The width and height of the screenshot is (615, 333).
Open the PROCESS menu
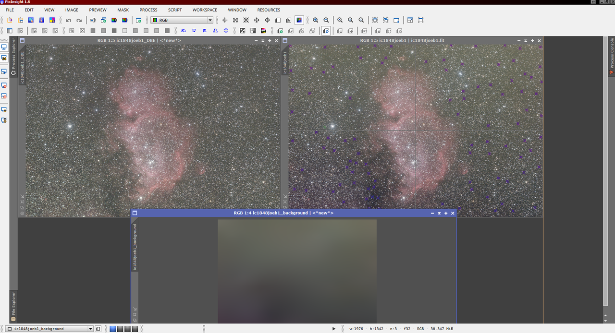pyautogui.click(x=148, y=10)
